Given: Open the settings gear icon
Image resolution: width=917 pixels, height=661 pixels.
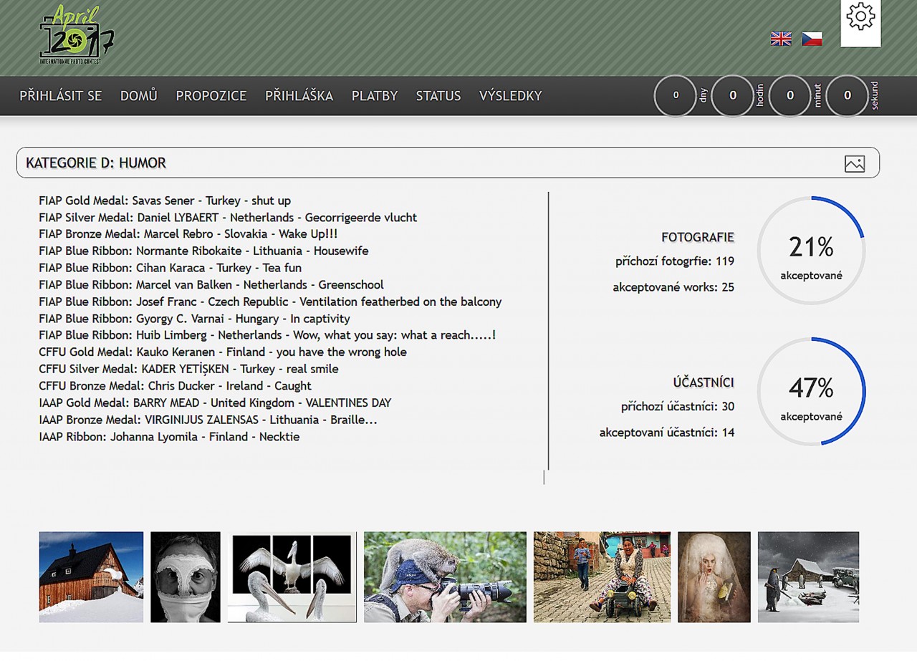Looking at the screenshot, I should pos(860,16).
